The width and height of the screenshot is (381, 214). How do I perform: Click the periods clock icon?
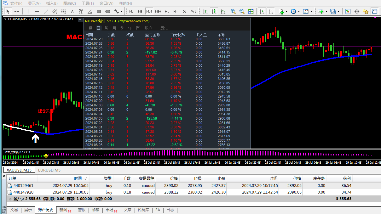(293, 11)
